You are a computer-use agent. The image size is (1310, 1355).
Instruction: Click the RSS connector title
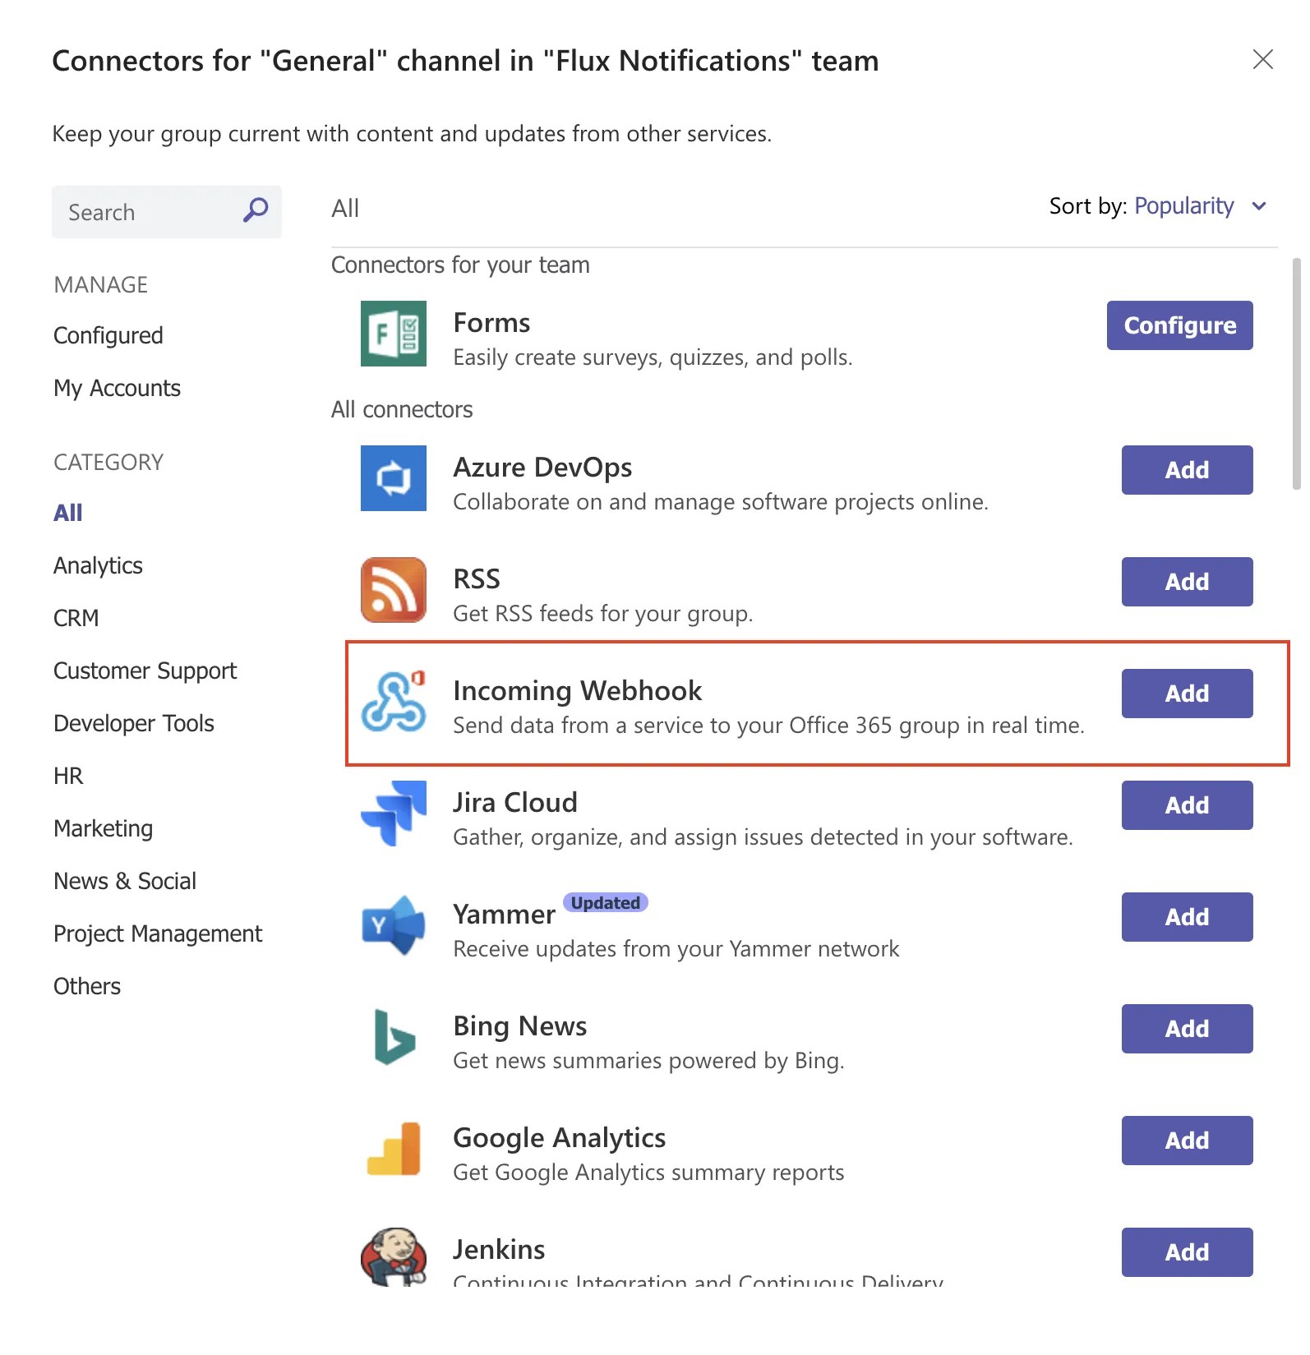click(x=477, y=579)
